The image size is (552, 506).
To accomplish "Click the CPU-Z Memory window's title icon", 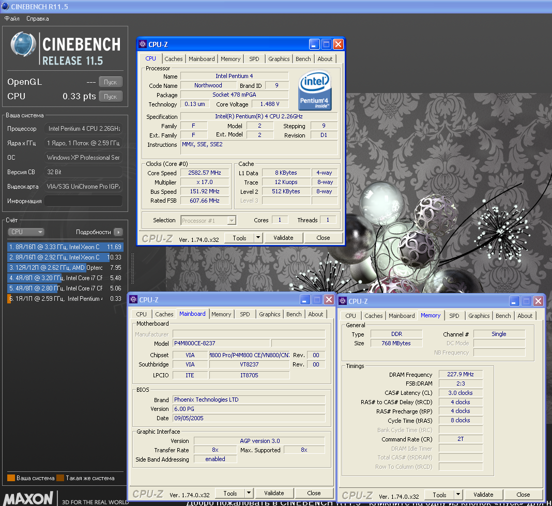I will coord(343,301).
